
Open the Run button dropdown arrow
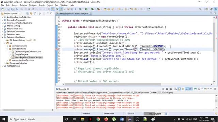pyautogui.click(x=89, y=9)
